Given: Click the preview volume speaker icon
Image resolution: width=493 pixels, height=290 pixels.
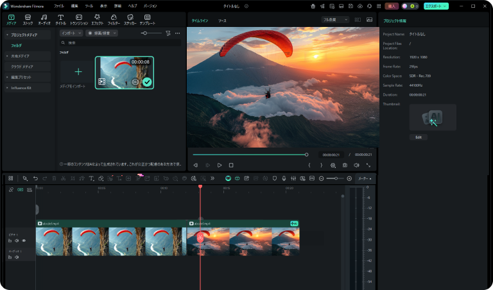Looking at the screenshot, I should (356, 166).
